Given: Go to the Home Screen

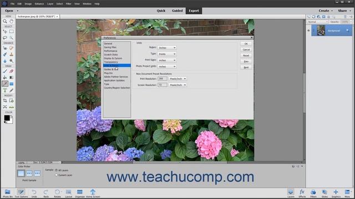Looking at the screenshot, I should coord(93,193).
